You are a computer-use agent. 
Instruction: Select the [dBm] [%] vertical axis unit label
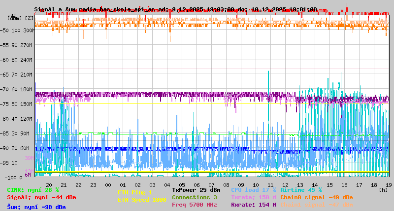tap(21, 18)
